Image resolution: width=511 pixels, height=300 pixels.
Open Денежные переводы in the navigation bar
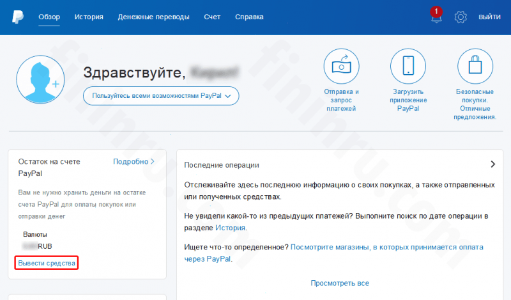pos(153,17)
